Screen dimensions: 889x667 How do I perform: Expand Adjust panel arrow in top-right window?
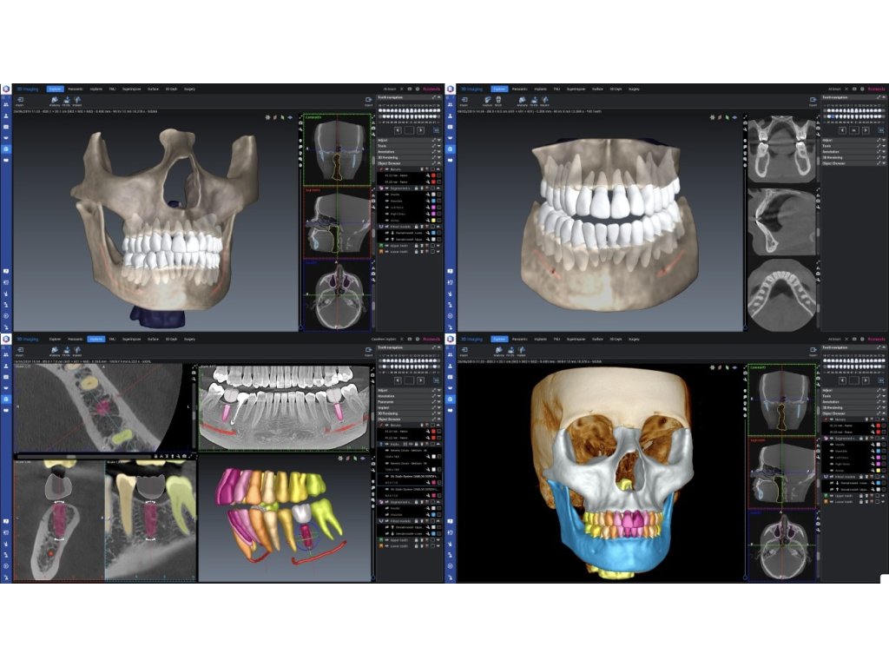pos(883,140)
